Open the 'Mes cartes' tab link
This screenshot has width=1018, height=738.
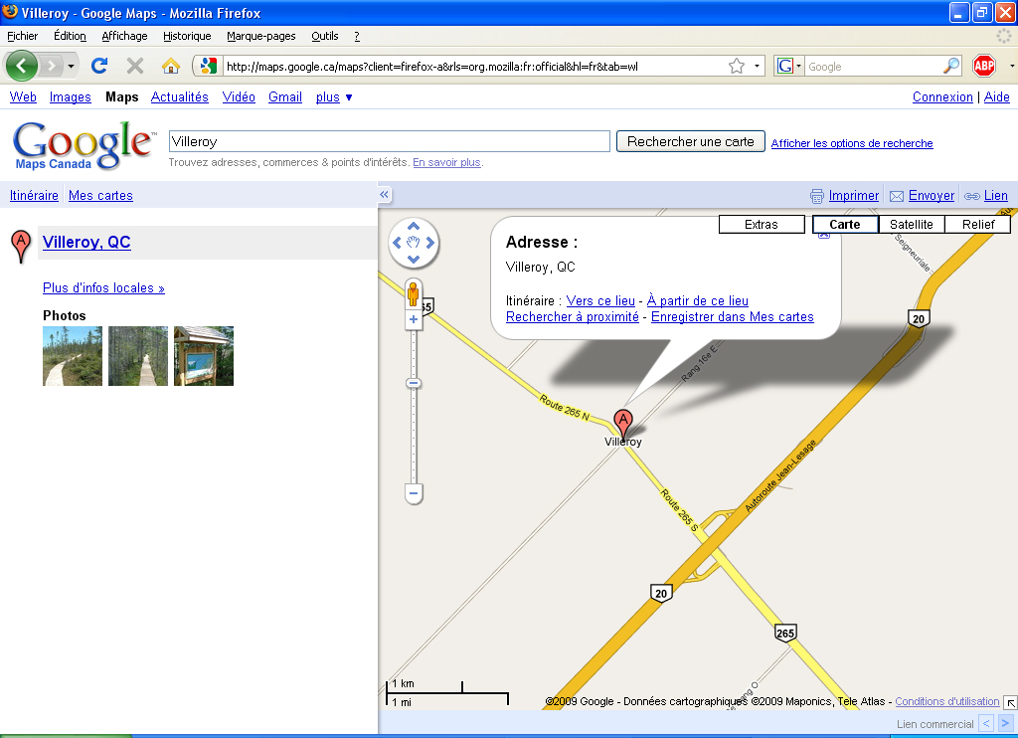click(100, 195)
